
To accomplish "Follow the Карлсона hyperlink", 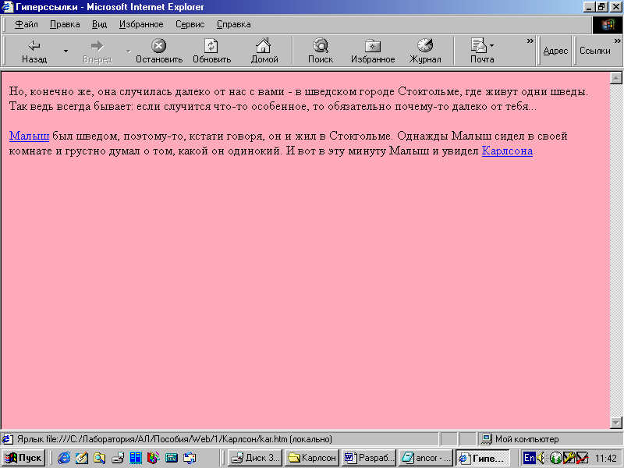I will (x=507, y=151).
